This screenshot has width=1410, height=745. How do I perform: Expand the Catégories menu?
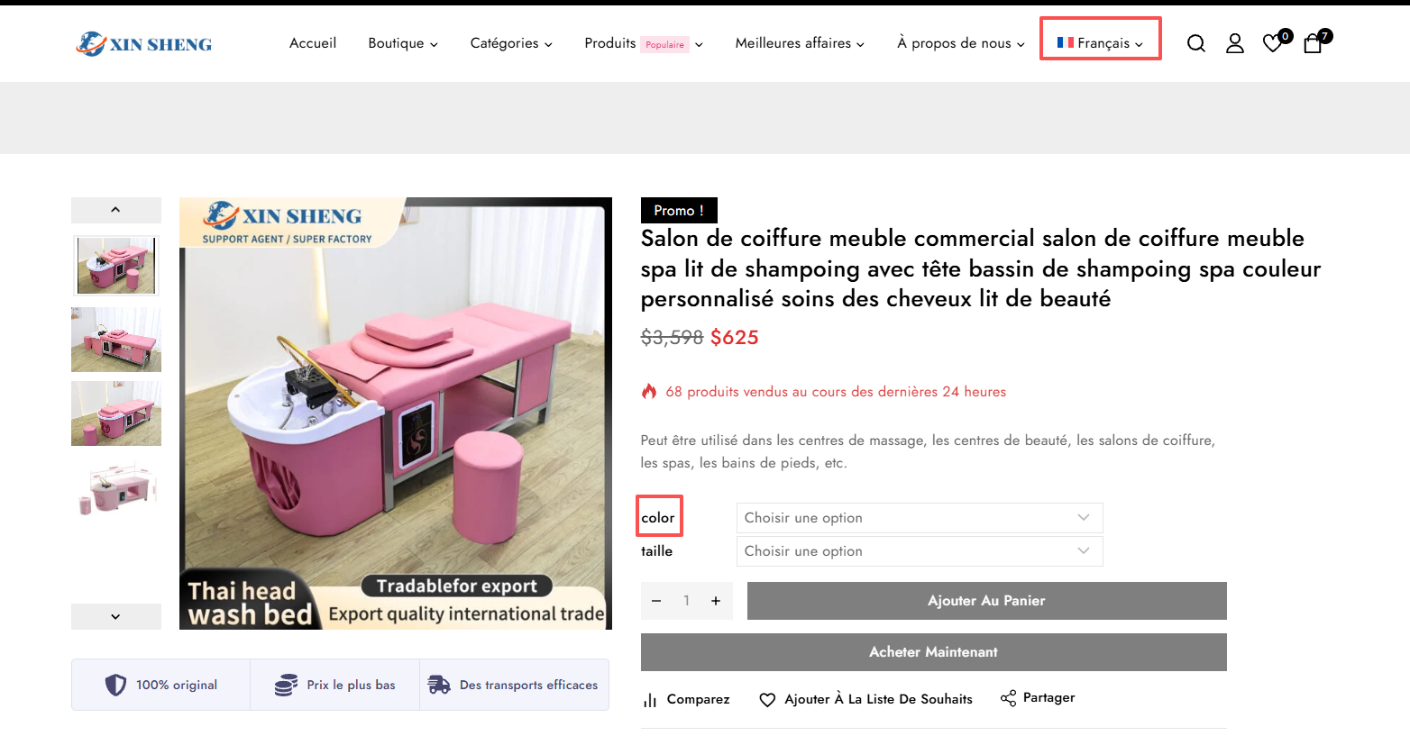(x=511, y=43)
